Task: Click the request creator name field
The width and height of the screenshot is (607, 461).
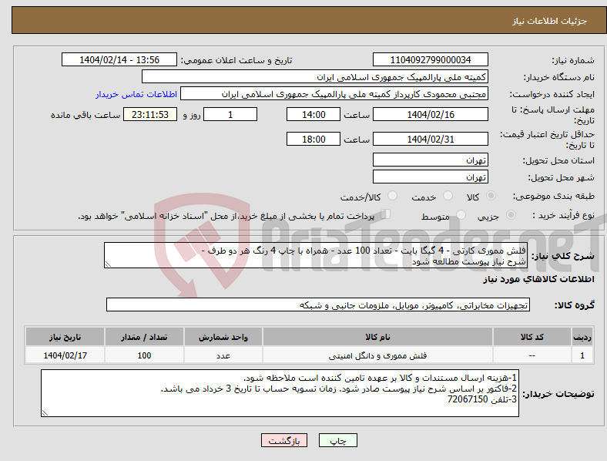Action: click(x=334, y=94)
